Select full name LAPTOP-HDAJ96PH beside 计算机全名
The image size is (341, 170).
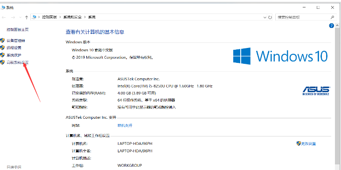click(x=135, y=151)
